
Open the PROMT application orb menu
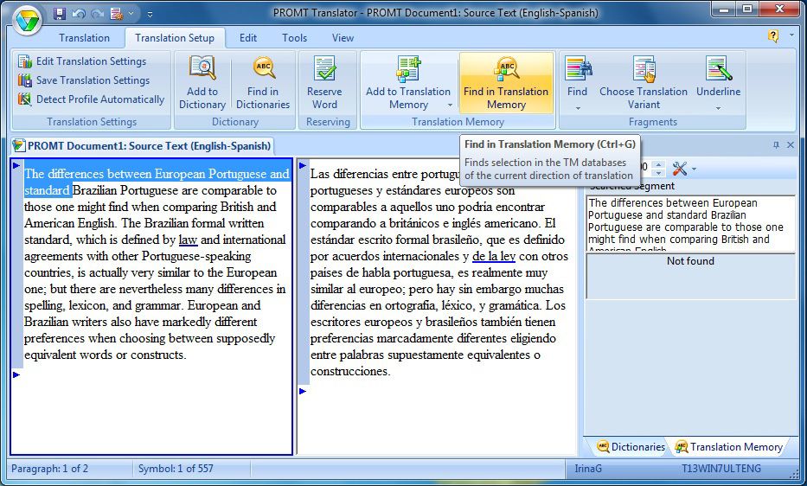click(27, 21)
